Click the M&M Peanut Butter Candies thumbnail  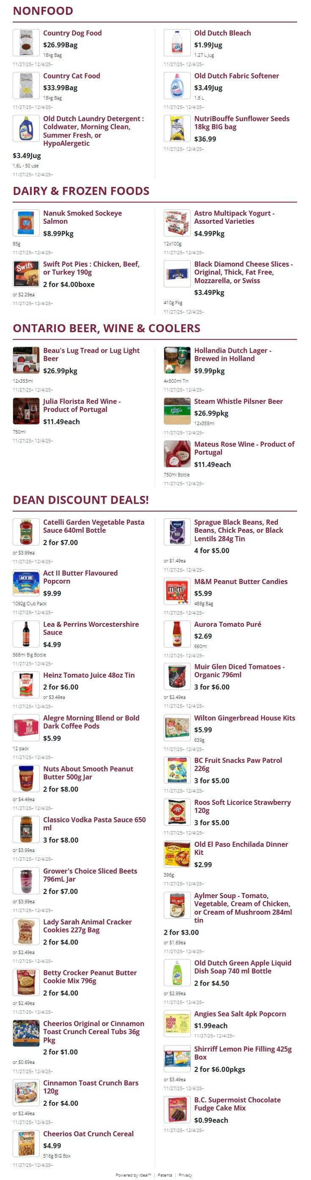177,591
